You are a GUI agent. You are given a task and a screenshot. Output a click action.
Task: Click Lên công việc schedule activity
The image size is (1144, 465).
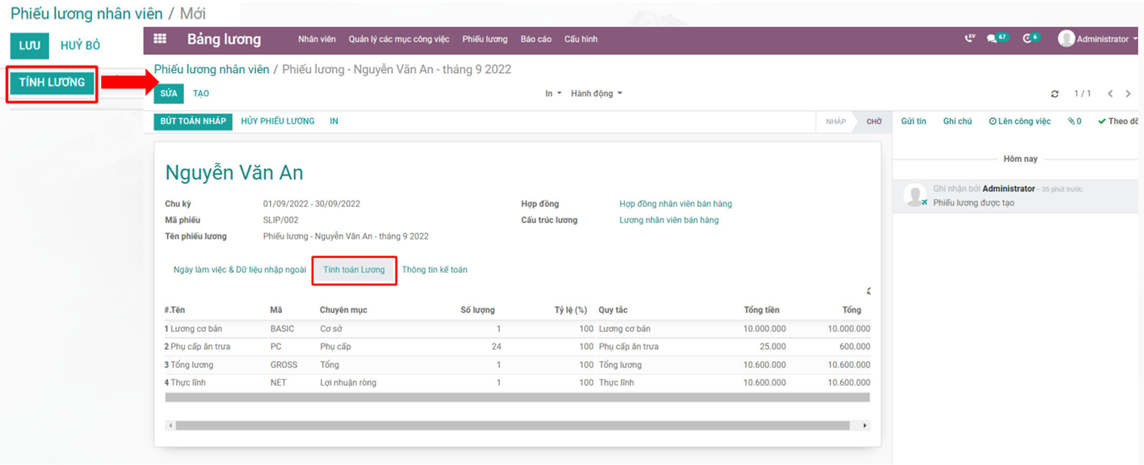click(1019, 121)
